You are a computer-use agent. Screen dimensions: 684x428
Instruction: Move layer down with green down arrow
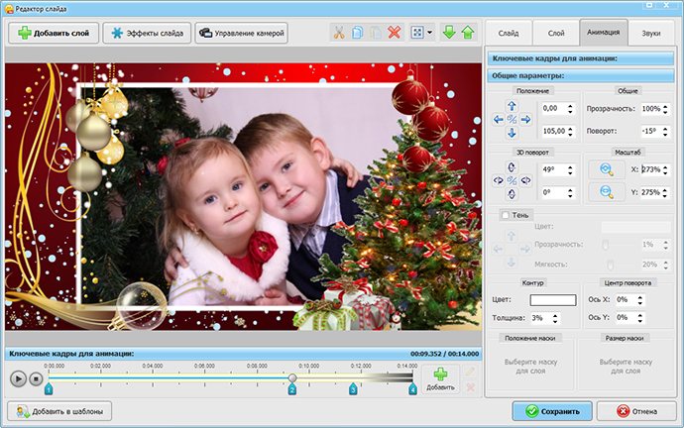[x=449, y=33]
